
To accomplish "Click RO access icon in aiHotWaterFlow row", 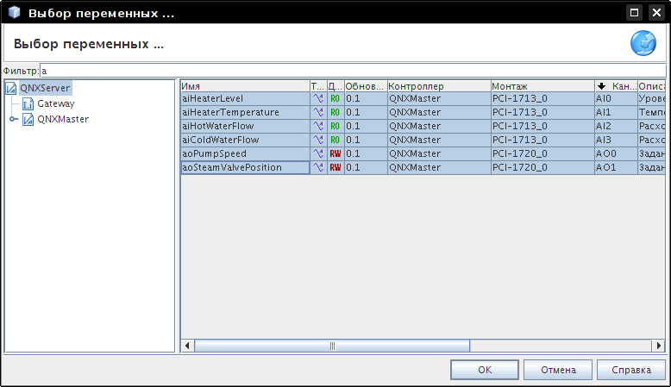I will pyautogui.click(x=335, y=126).
